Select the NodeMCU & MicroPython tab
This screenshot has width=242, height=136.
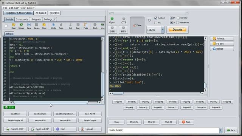pos(19,13)
